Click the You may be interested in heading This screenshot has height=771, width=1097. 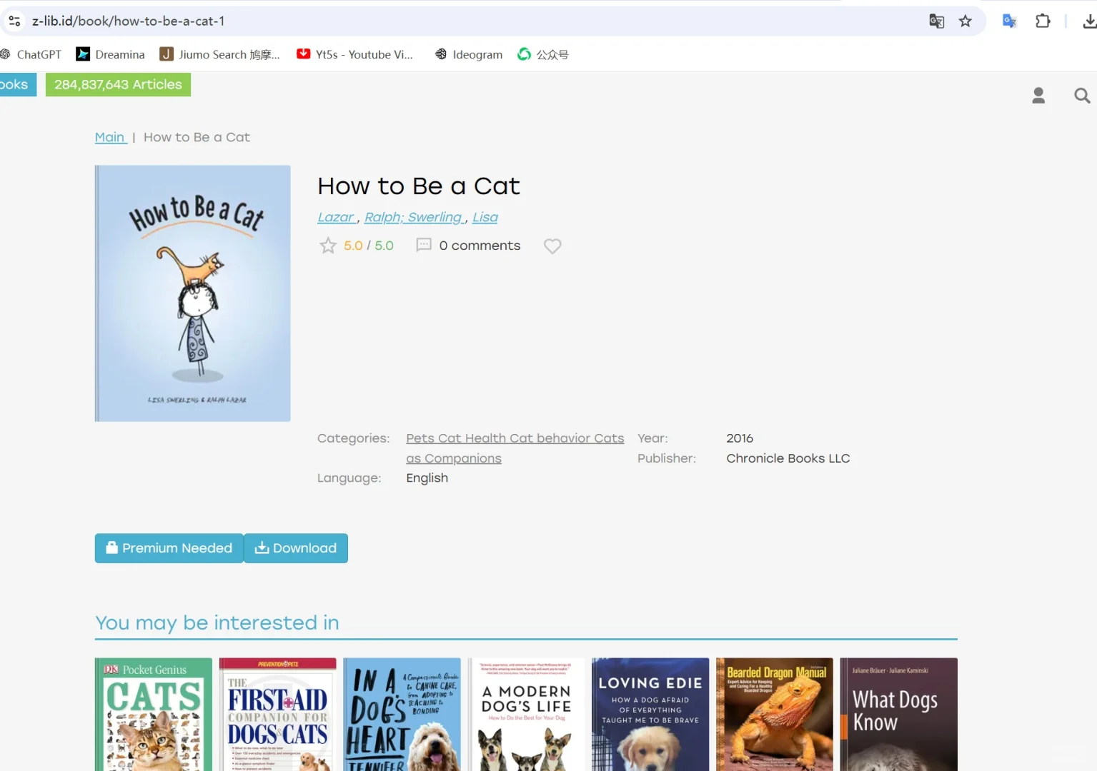coord(217,623)
